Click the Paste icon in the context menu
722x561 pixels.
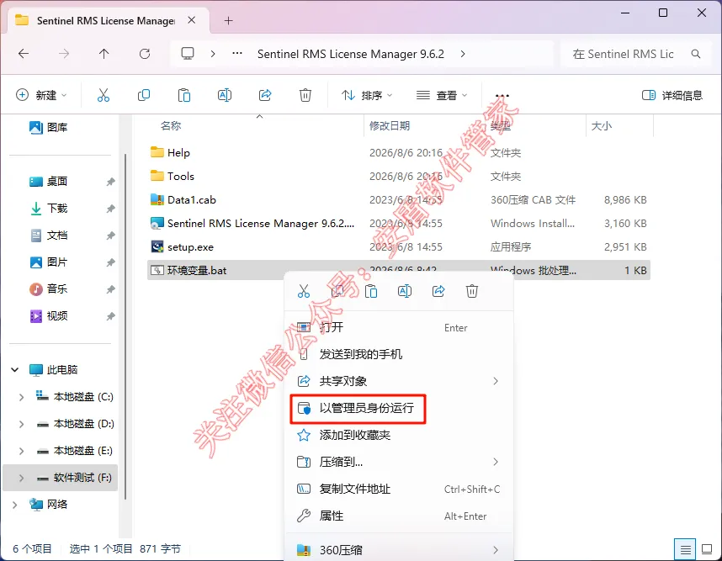click(371, 291)
